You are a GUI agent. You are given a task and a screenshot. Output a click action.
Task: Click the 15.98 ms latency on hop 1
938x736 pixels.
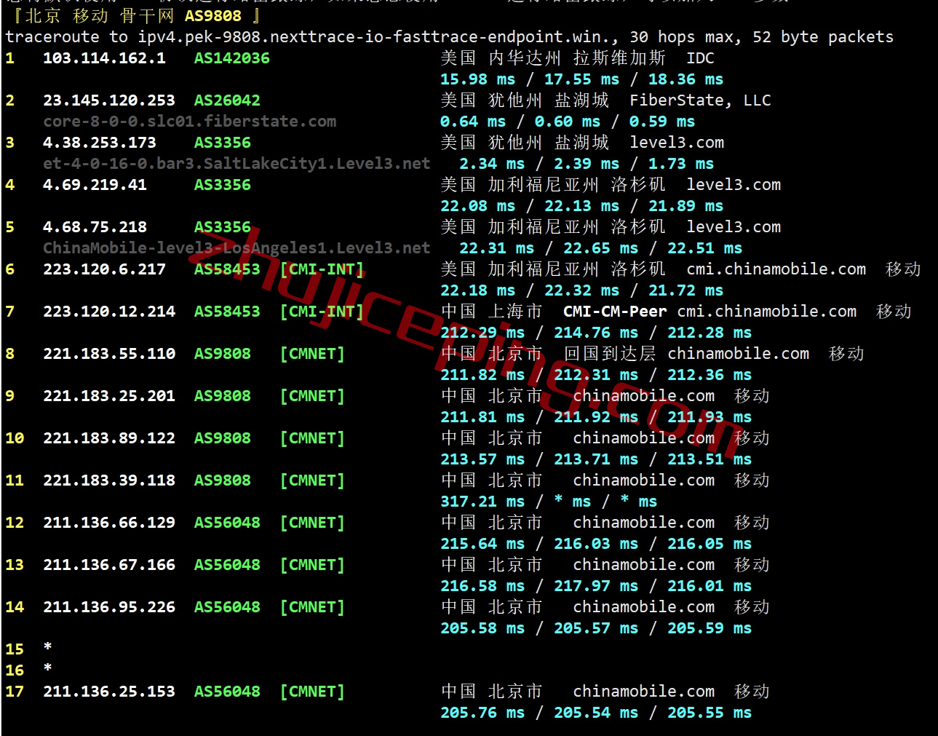tap(478, 79)
